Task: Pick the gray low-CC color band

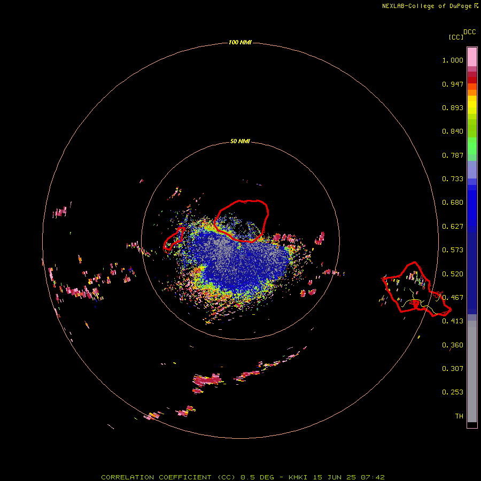Action: tap(472, 371)
